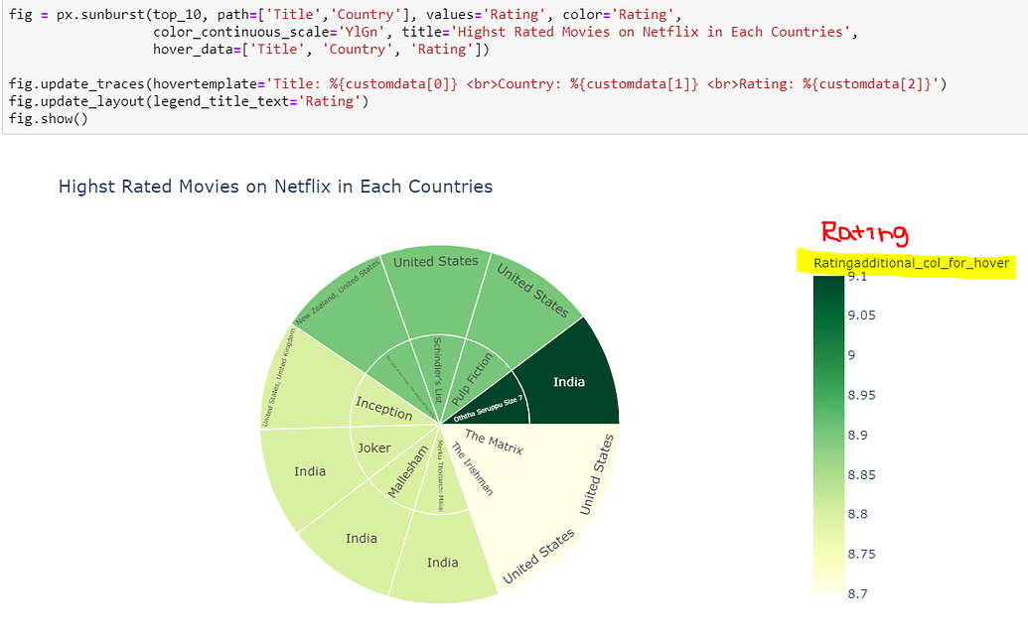This screenshot has height=638, width=1028.
Task: Click the 8.75 colorbar tick label
Action: [861, 554]
